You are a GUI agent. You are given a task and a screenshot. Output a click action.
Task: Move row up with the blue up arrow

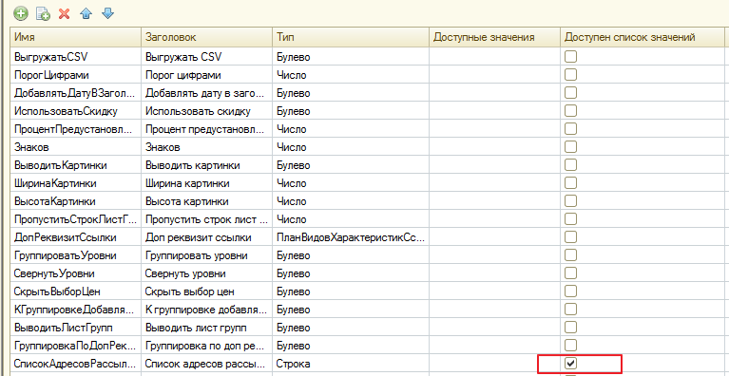86,13
